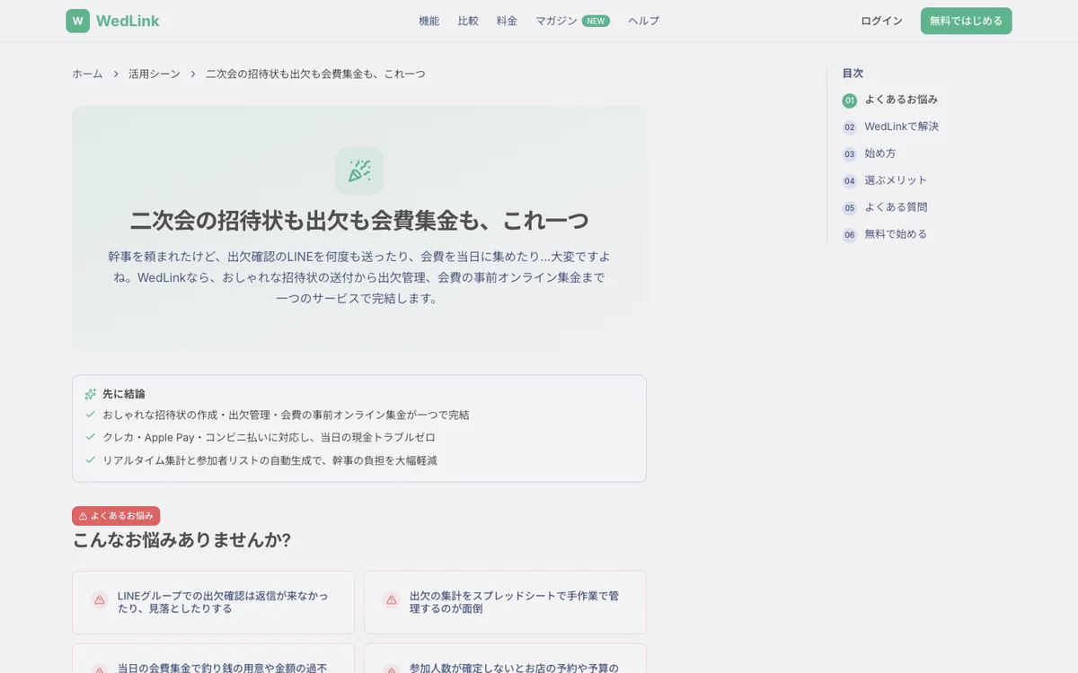Click the WedLink brand name text

click(128, 21)
